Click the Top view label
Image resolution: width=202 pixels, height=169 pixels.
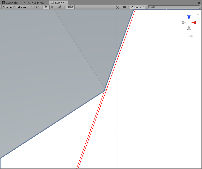tap(190, 36)
